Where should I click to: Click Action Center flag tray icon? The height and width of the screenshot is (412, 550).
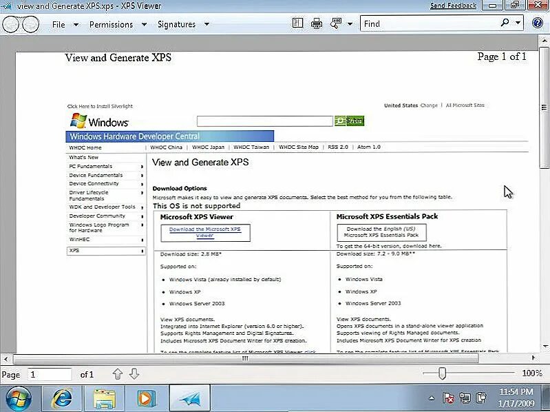pyautogui.click(x=448, y=398)
